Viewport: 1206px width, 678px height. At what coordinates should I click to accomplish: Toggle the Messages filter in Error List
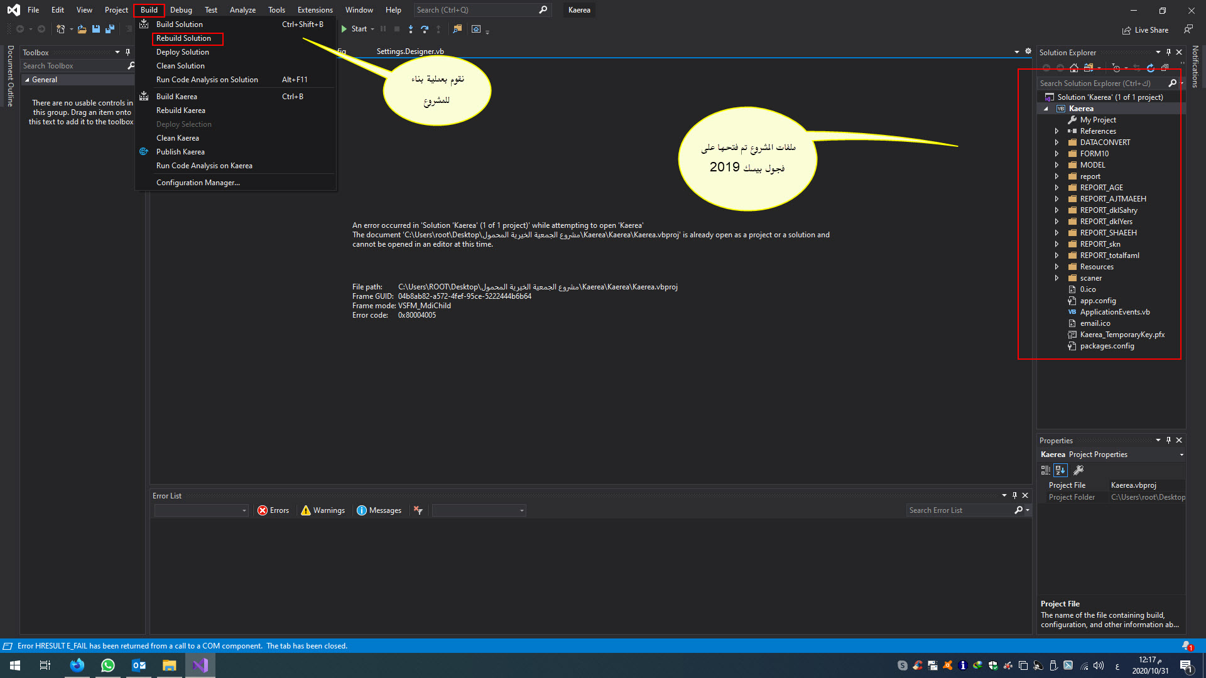[379, 510]
